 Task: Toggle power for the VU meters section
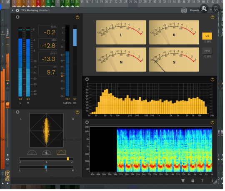click(x=212, y=18)
